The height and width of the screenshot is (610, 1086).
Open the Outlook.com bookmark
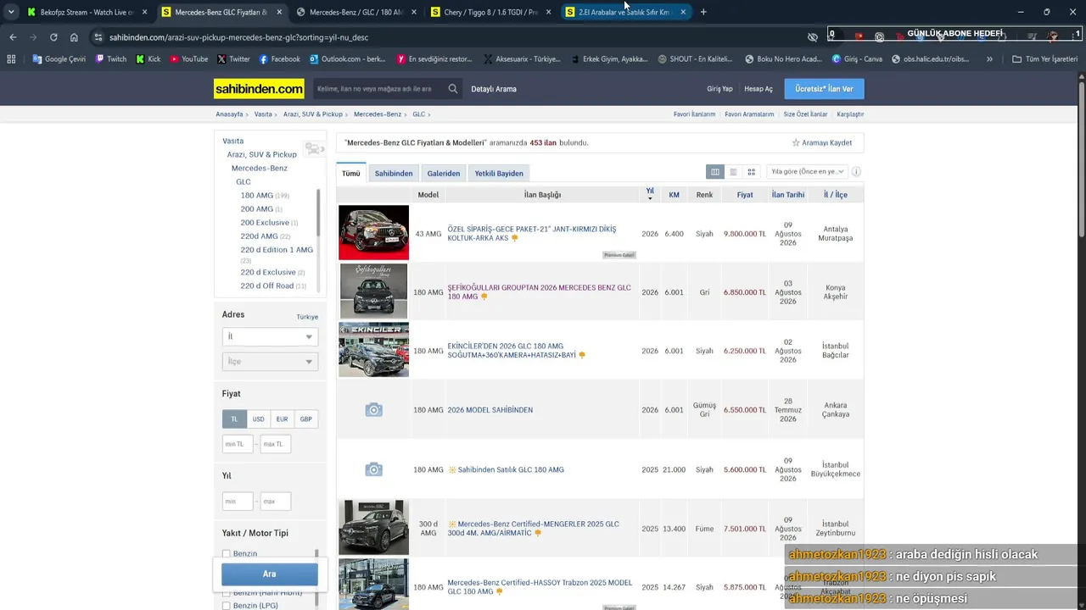(348, 59)
